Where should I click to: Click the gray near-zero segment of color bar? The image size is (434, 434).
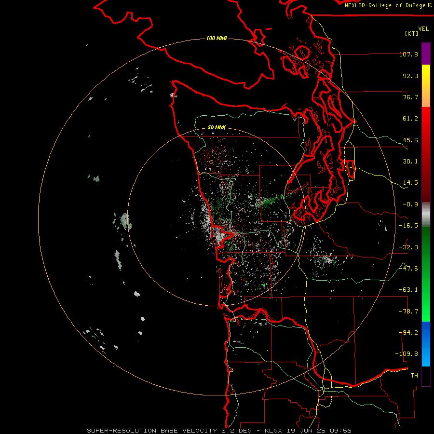click(x=426, y=215)
